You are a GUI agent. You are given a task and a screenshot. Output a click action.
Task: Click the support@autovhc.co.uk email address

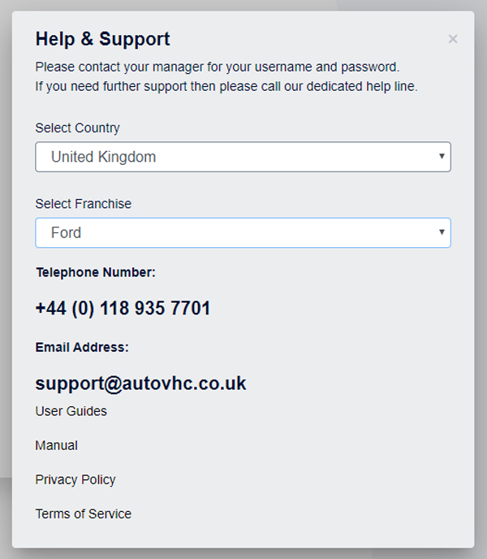coord(141,383)
